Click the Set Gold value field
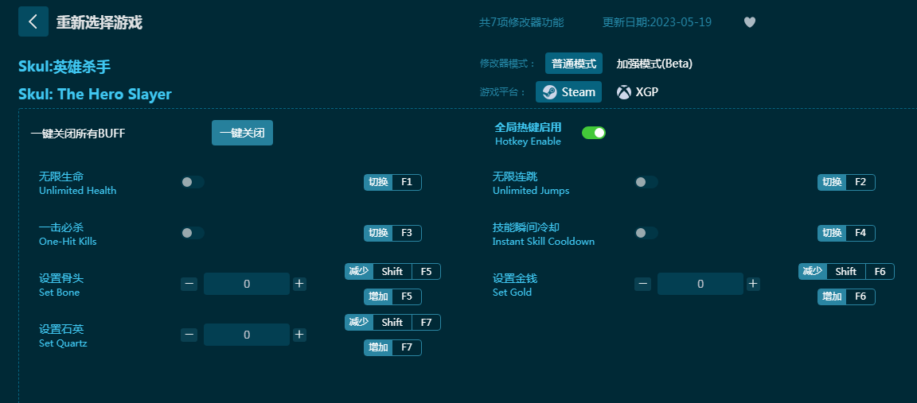 pyautogui.click(x=700, y=284)
